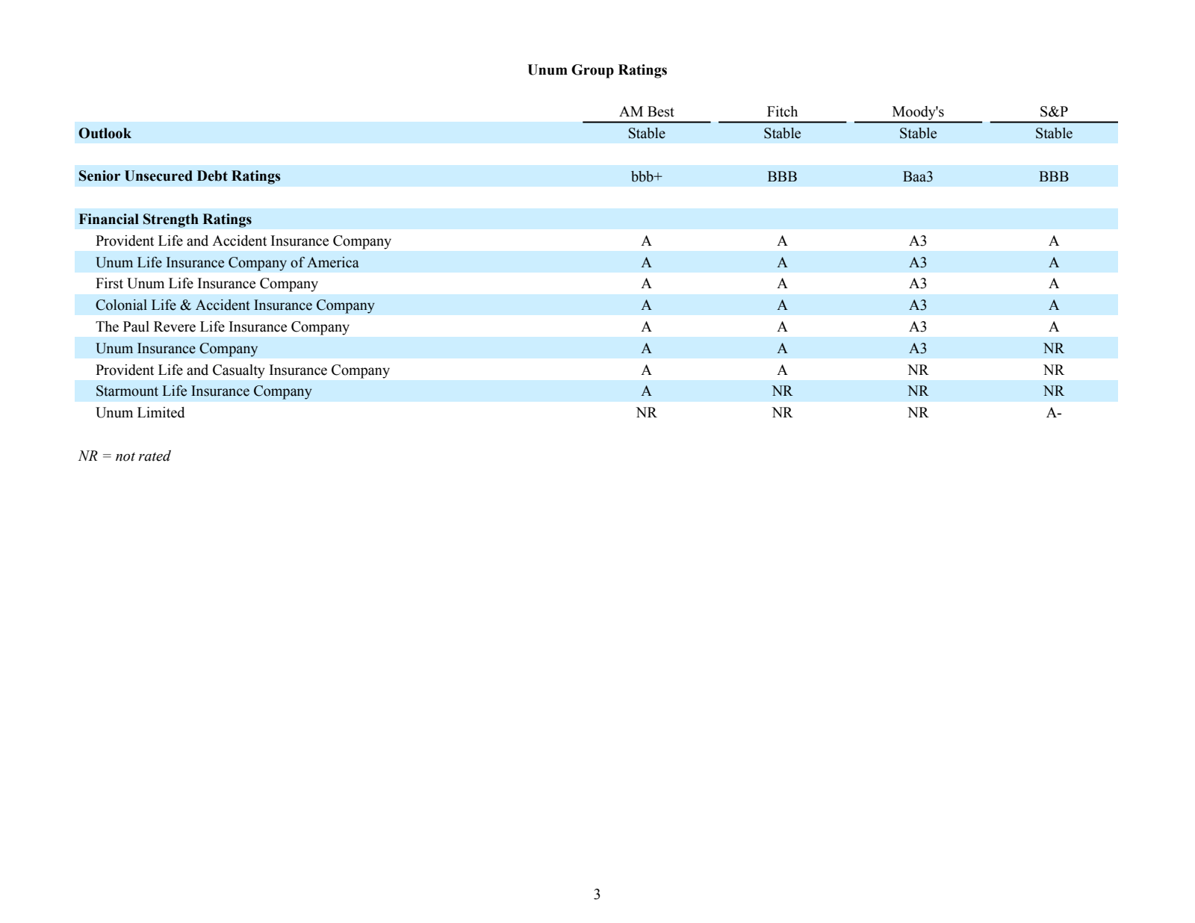Select the 'Moody's' column header

[x=918, y=111]
